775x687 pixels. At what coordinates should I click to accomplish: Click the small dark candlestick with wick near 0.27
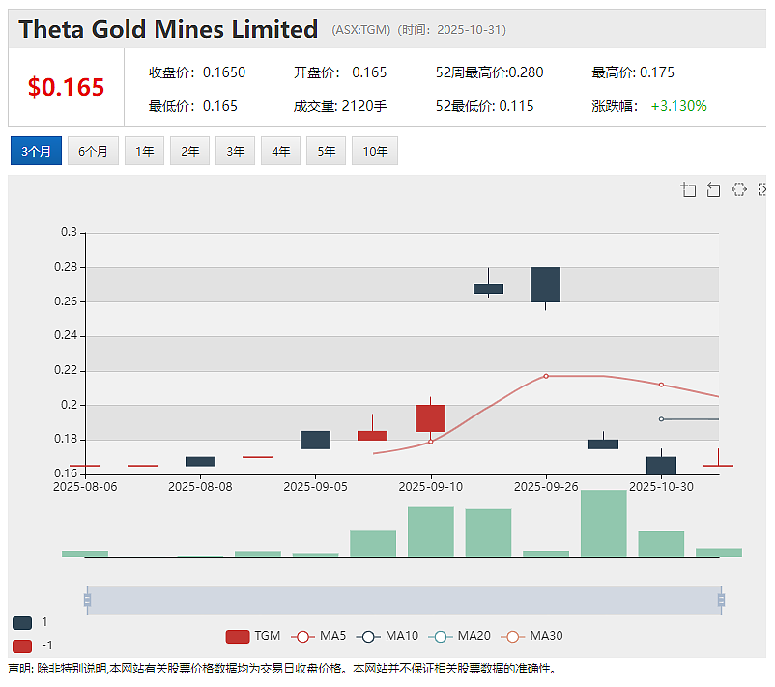(488, 289)
